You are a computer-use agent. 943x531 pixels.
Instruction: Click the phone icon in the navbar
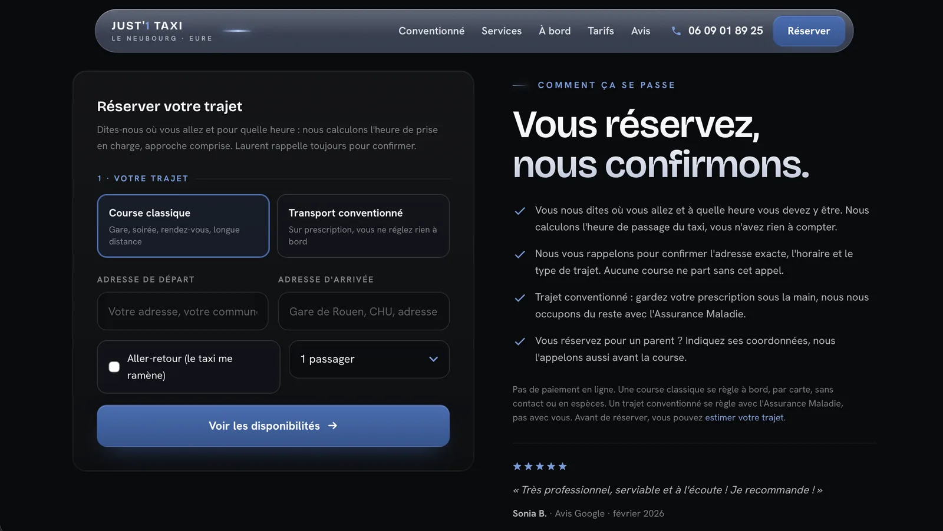click(x=676, y=31)
